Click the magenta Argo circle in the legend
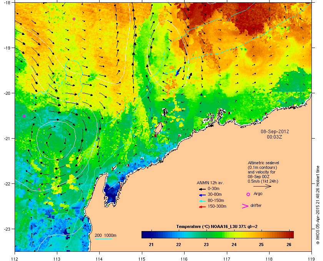 click(248, 194)
